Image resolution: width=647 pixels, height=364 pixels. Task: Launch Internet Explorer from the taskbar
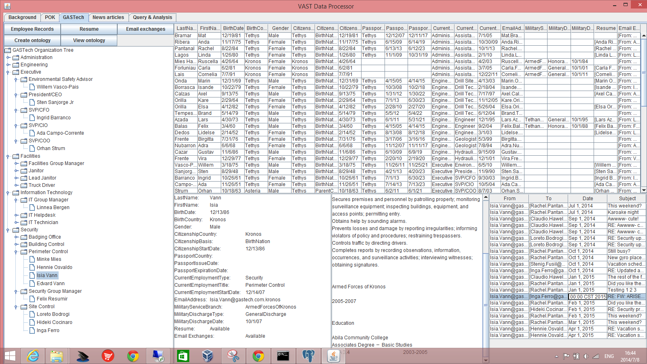pyautogui.click(x=33, y=356)
